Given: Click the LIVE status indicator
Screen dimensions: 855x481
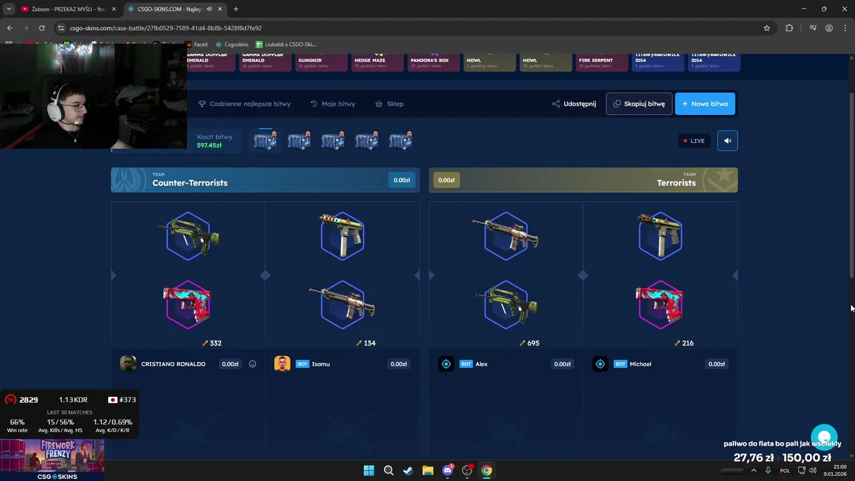Looking at the screenshot, I should tap(694, 141).
